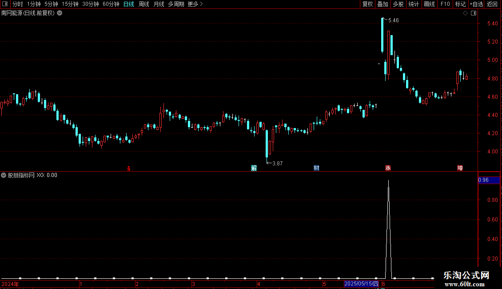Switch to 月线 monthly chart
The width and height of the screenshot is (502, 289).
(x=159, y=4)
